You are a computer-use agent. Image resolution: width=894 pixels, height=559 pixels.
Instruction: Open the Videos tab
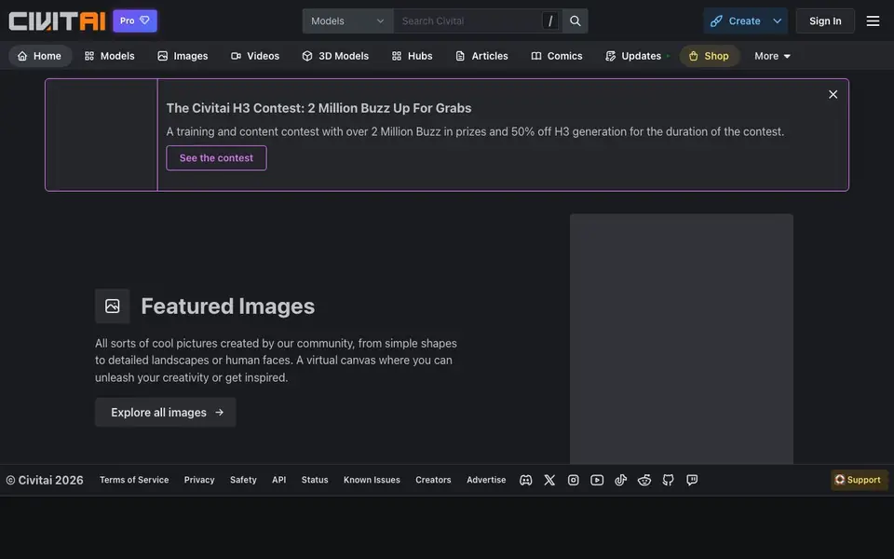click(255, 56)
